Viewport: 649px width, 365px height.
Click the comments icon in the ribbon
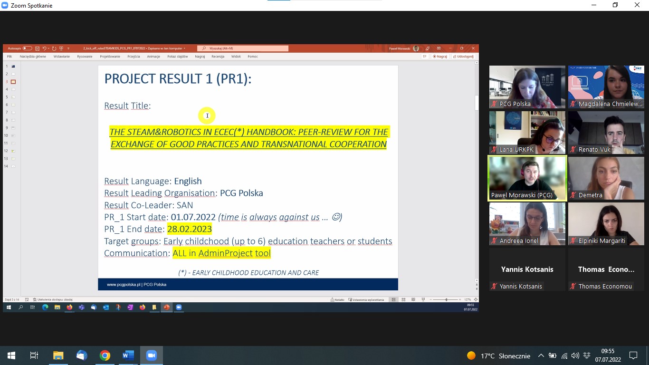coord(424,56)
